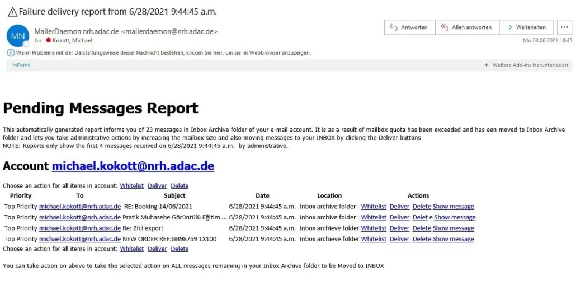Open the three-dots more actions menu

565,27
